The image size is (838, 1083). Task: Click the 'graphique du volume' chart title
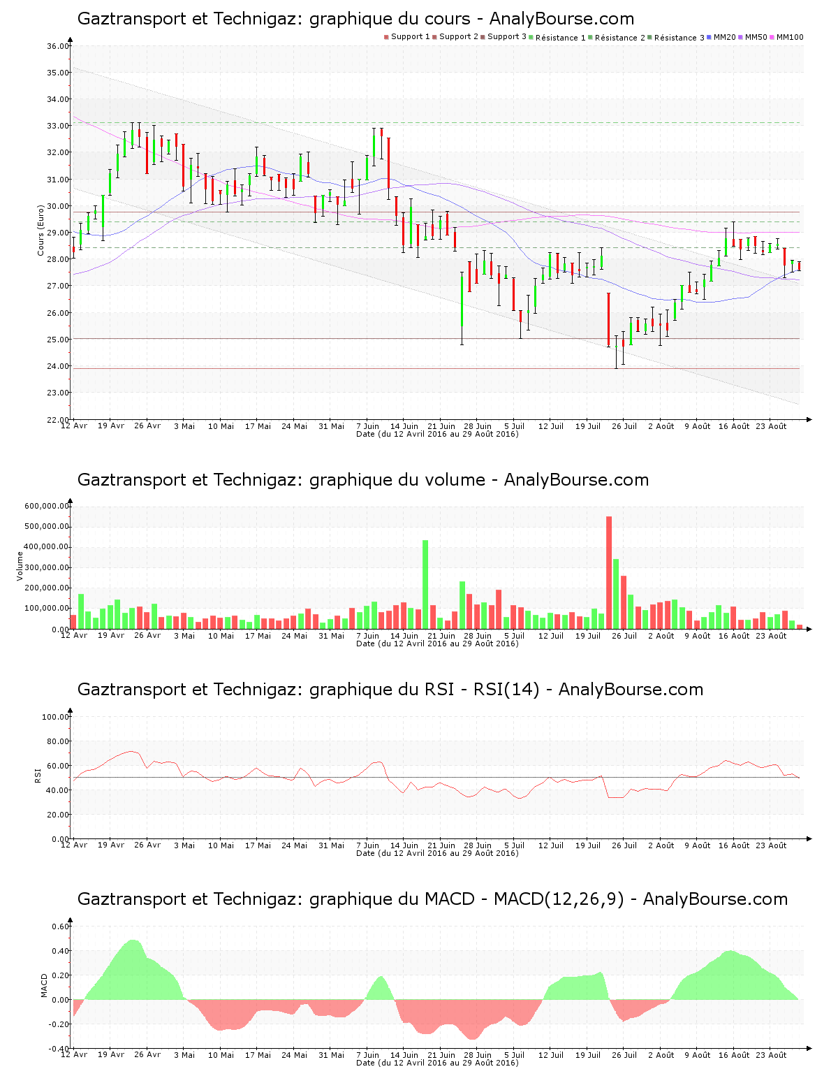point(363,480)
